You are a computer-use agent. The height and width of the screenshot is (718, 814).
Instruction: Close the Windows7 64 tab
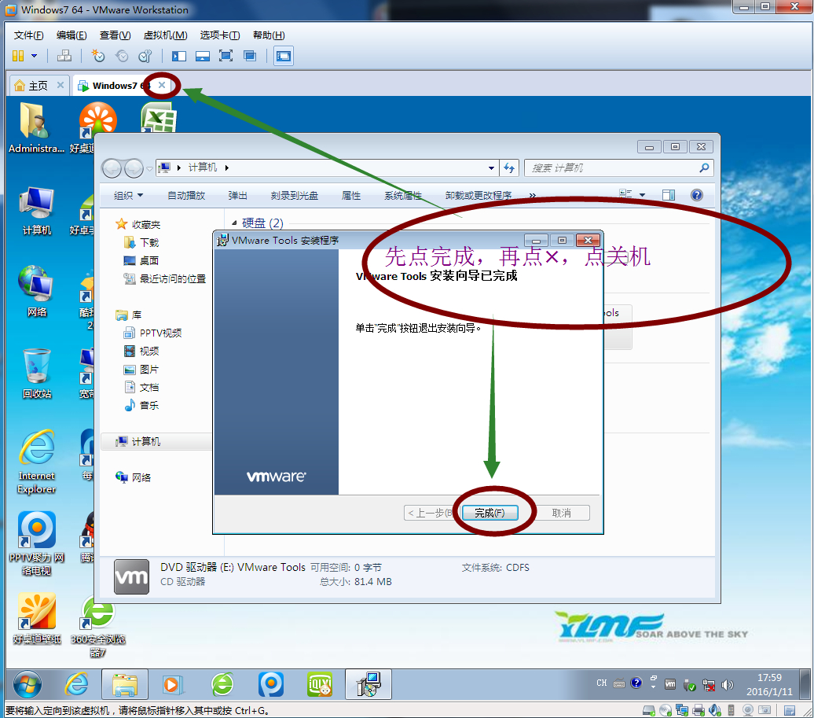pos(162,85)
